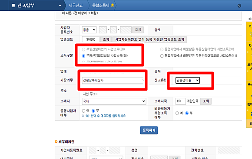Go to the 세금신고 breadcrumb tab

(76, 6)
